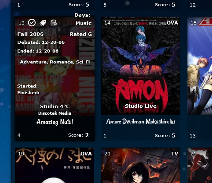Open the poster thumbnail numbered 21
212x183 pixels.
200,165
